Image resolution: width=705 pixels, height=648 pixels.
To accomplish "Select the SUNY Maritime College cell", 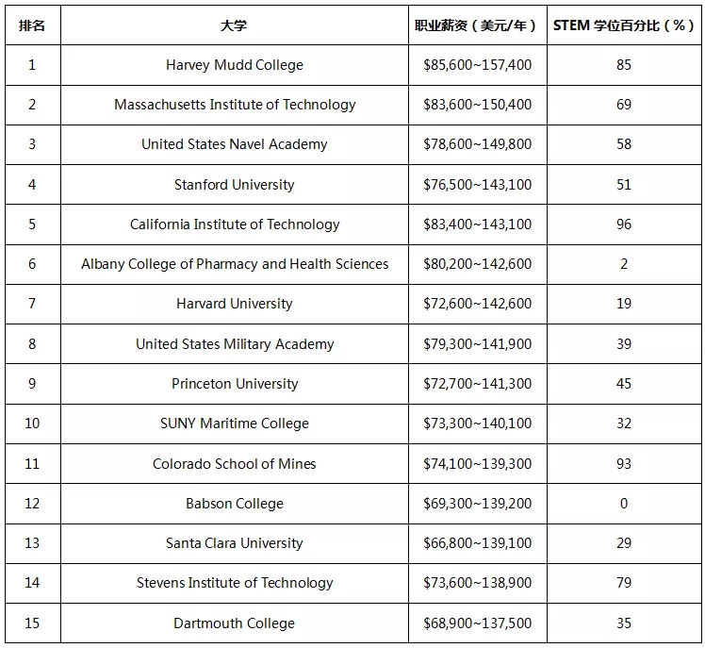I will click(235, 424).
